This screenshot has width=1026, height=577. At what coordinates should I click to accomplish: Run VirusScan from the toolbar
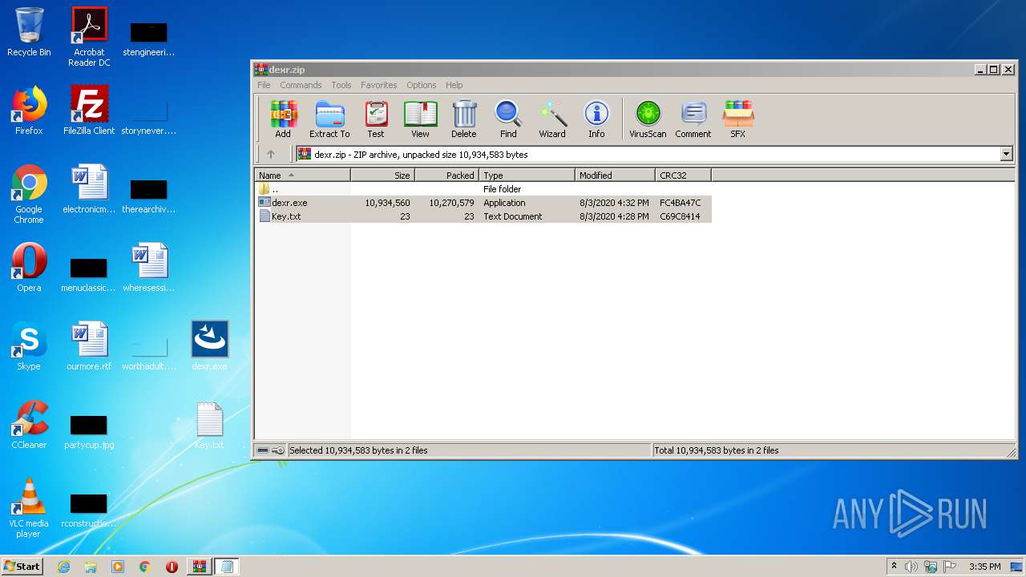tap(648, 119)
